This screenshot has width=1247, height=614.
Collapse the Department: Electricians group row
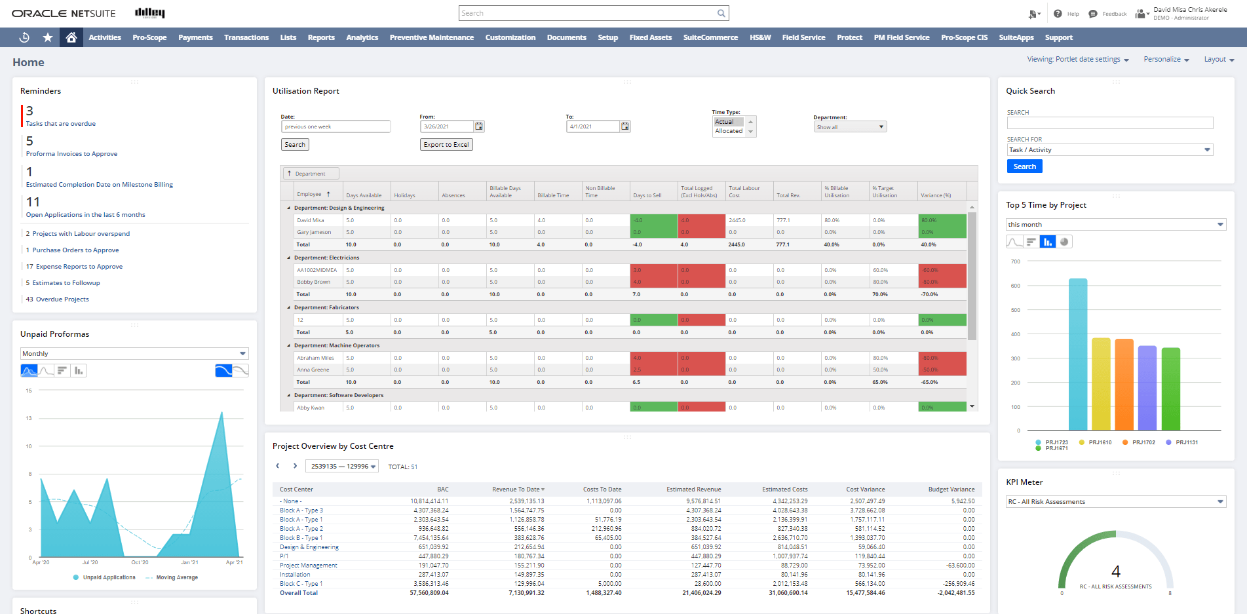tap(287, 257)
